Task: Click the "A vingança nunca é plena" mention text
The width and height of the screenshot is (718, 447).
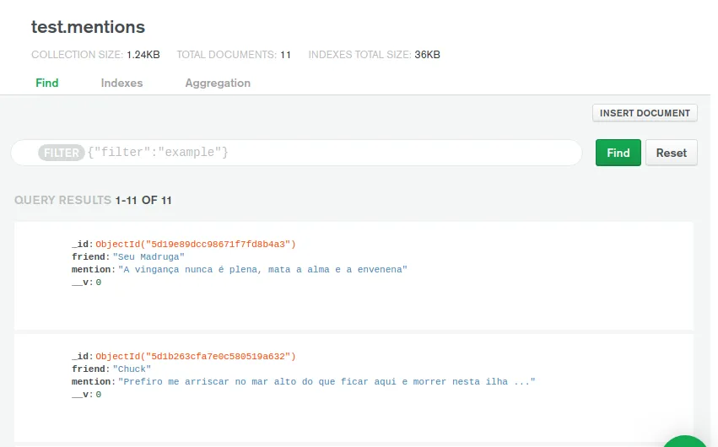Action: [x=262, y=270]
